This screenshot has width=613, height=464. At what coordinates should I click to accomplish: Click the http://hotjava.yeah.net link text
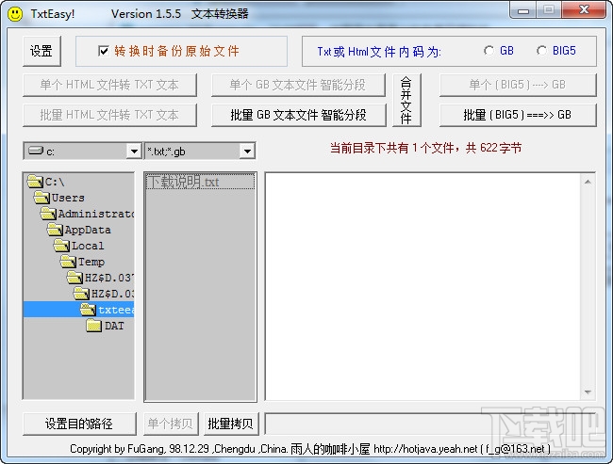pos(425,449)
